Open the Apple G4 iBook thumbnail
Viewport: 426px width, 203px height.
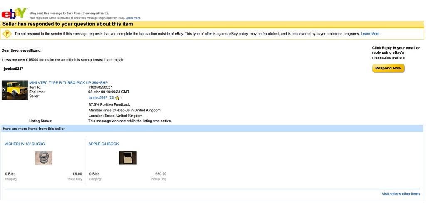pos(128,158)
